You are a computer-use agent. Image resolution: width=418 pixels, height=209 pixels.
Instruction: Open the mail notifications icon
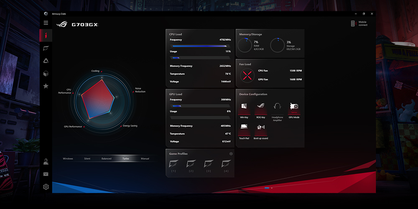(x=46, y=174)
